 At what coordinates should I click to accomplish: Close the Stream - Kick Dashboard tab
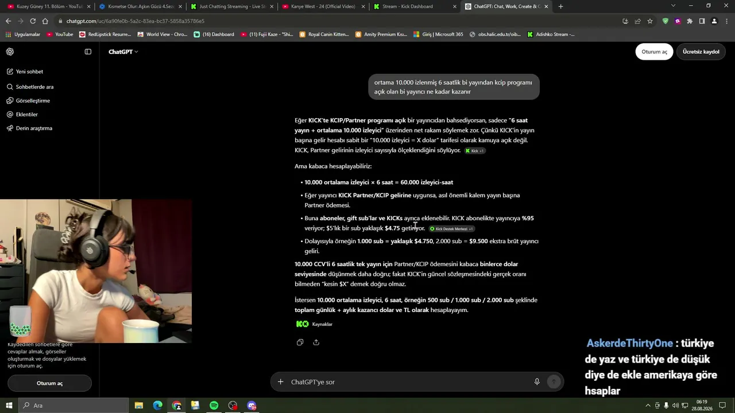pyautogui.click(x=455, y=6)
